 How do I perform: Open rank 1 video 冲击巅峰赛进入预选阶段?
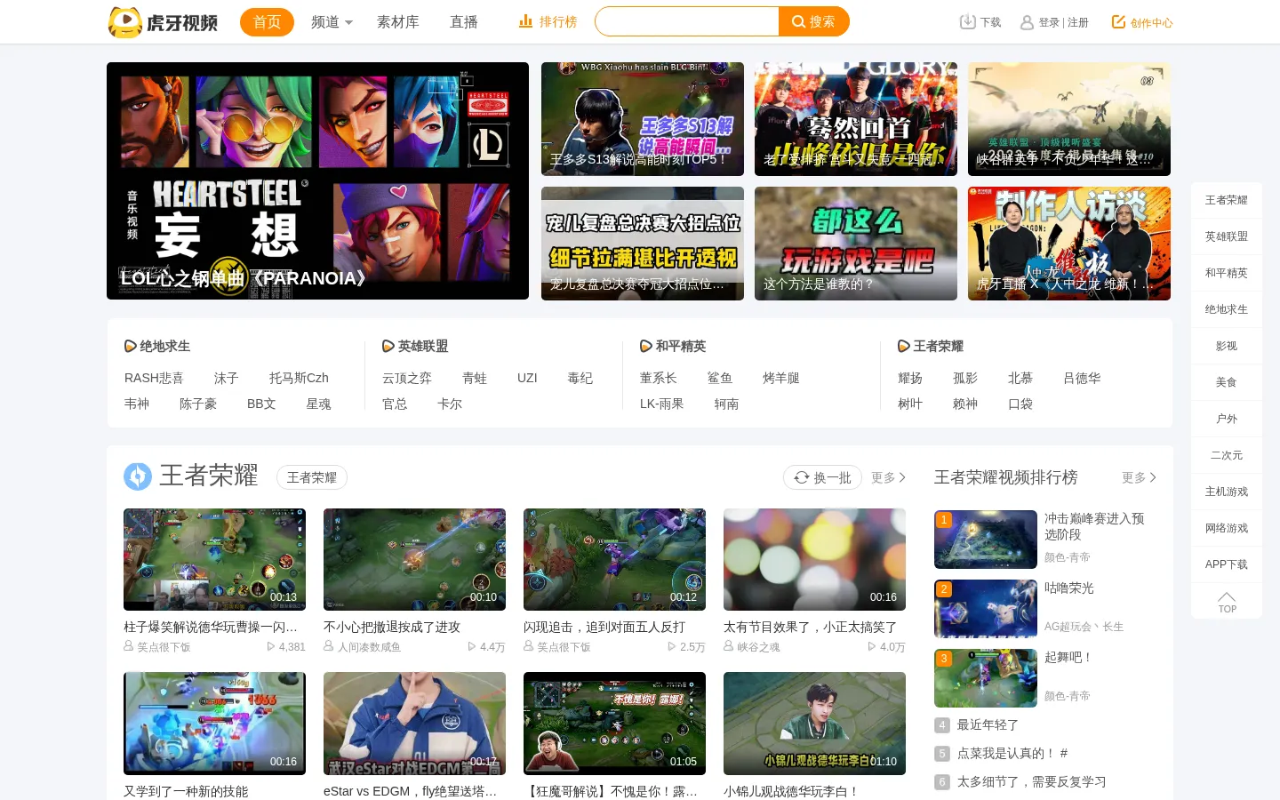pos(986,540)
